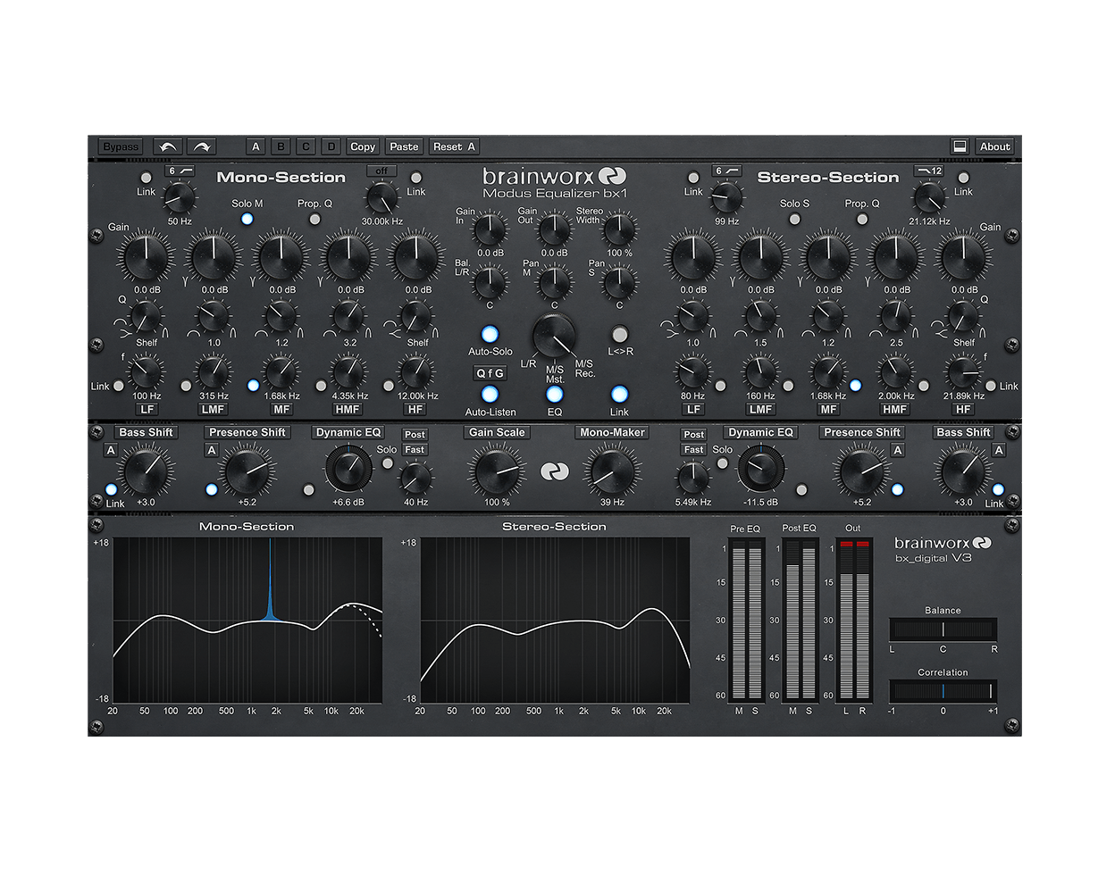This screenshot has height=875, width=1115.
Task: Click the undo arrow icon
Action: pos(168,146)
